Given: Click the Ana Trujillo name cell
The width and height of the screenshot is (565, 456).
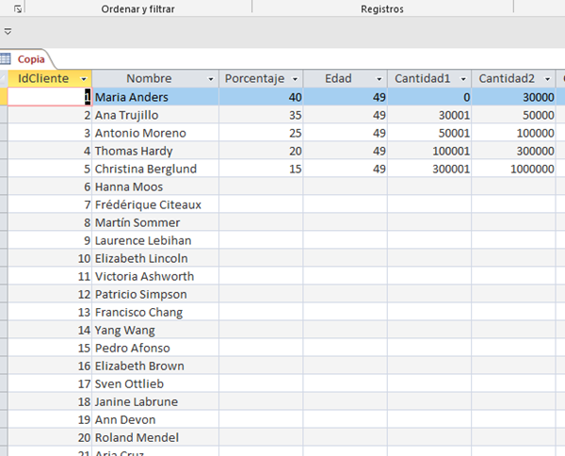Looking at the screenshot, I should tap(155, 115).
